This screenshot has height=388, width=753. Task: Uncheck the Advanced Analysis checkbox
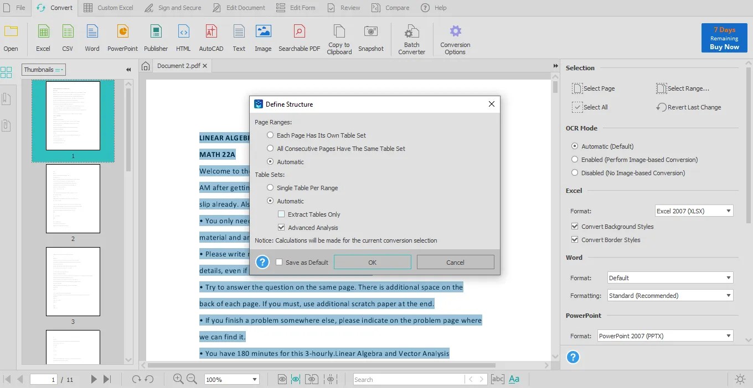tap(281, 227)
